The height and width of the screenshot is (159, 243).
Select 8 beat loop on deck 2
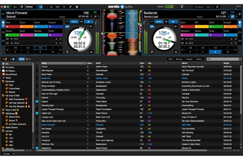[215, 52]
